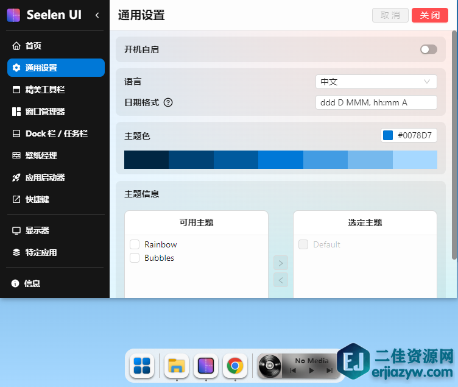The image size is (458, 387).
Task: Click the move-left arrow transfer button
Action: click(281, 280)
